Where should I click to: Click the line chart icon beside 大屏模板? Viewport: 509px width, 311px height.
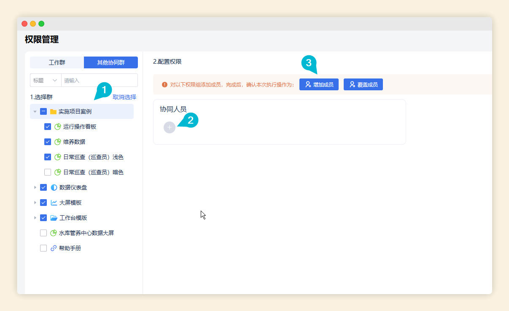coord(54,203)
